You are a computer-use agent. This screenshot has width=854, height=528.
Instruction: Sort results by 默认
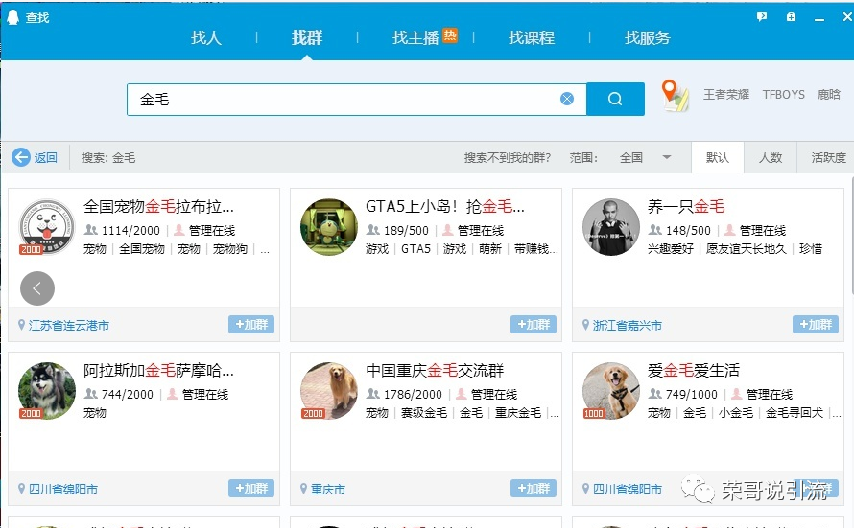coord(718,158)
